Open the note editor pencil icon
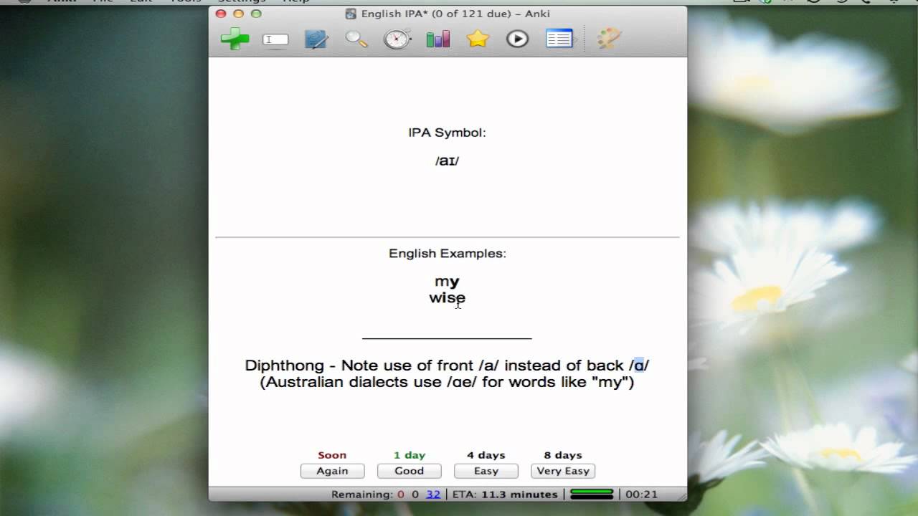Viewport: 918px width, 516px height. click(316, 39)
